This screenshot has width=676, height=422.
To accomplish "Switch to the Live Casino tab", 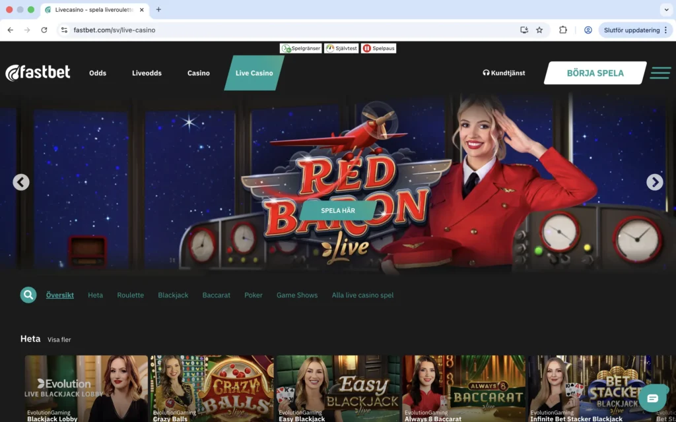I will coord(253,73).
